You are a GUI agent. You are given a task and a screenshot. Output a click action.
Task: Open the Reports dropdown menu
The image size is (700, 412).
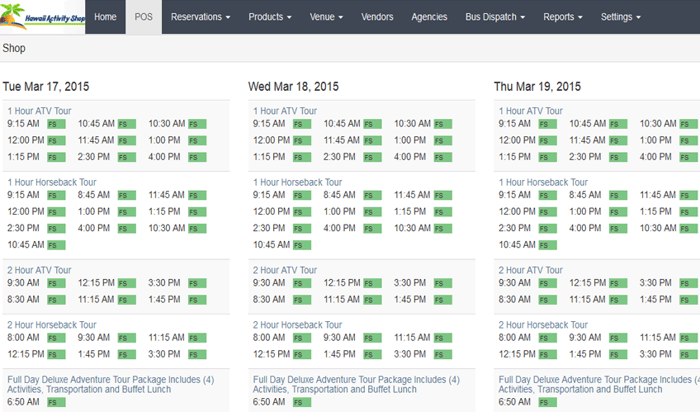point(562,17)
